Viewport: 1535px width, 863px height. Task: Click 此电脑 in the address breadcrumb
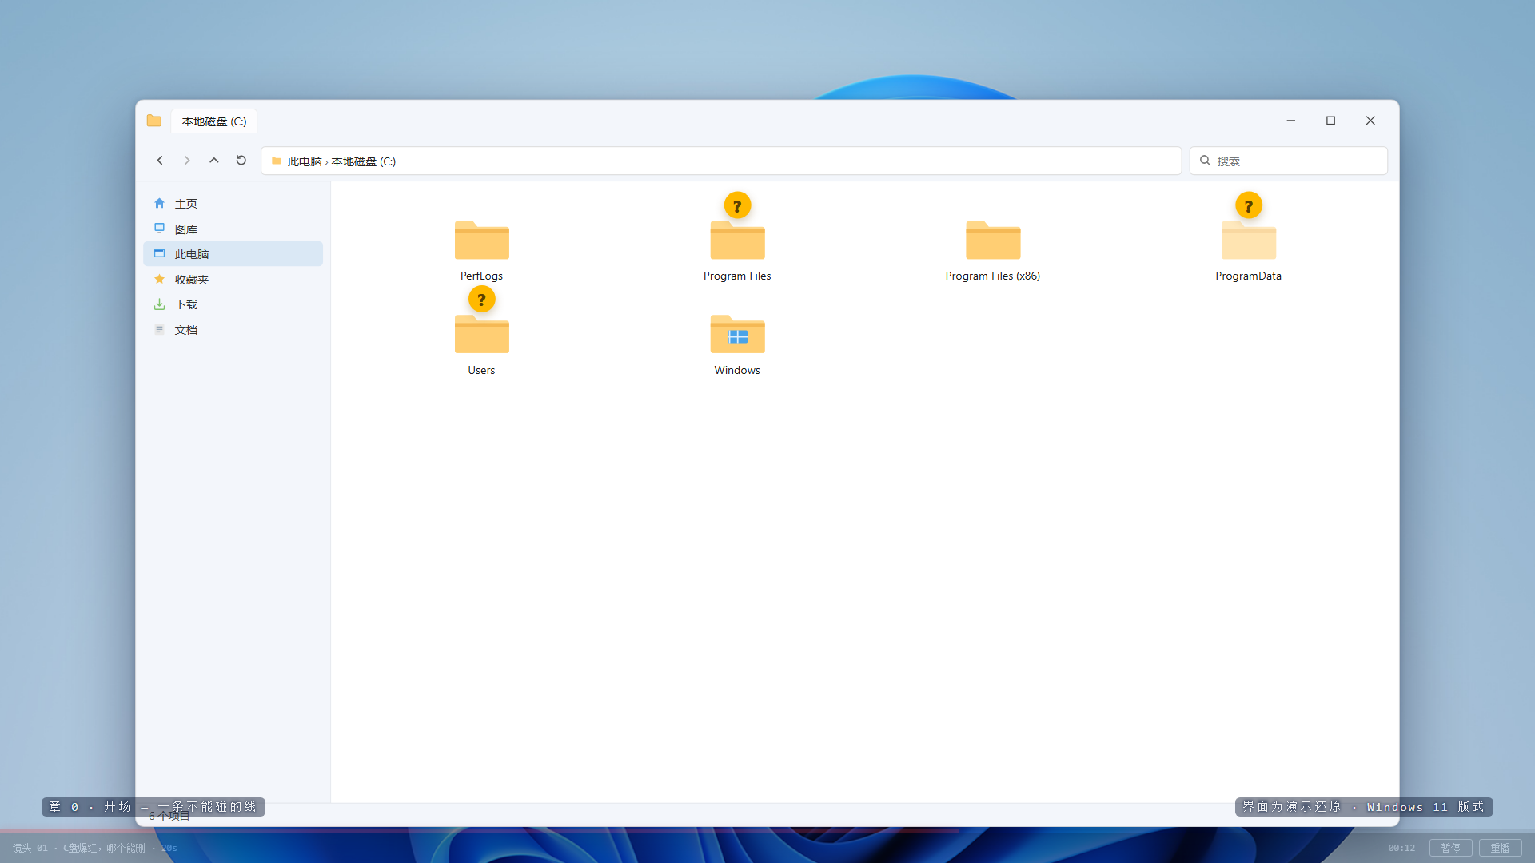(305, 161)
